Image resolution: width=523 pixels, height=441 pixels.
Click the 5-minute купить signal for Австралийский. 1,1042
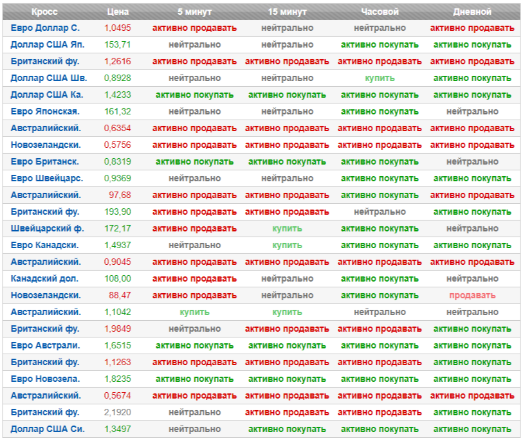coord(194,312)
